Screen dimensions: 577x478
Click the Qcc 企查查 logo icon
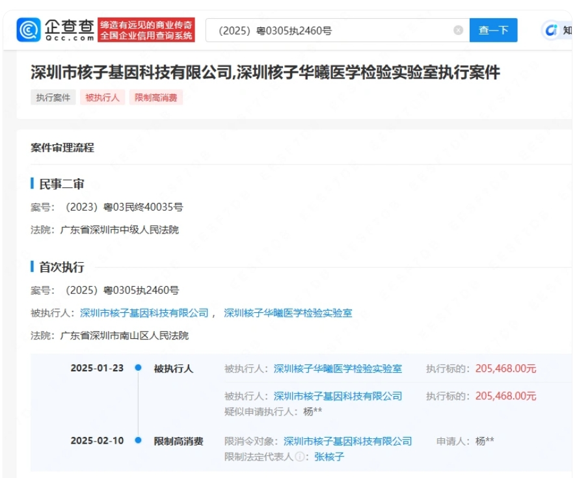tap(29, 30)
